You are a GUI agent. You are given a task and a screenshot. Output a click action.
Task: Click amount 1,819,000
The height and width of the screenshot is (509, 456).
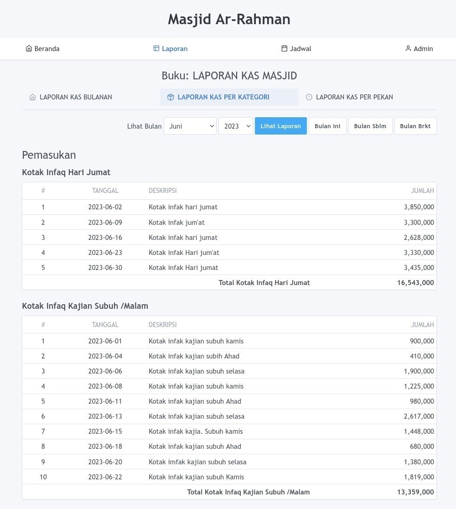point(419,477)
